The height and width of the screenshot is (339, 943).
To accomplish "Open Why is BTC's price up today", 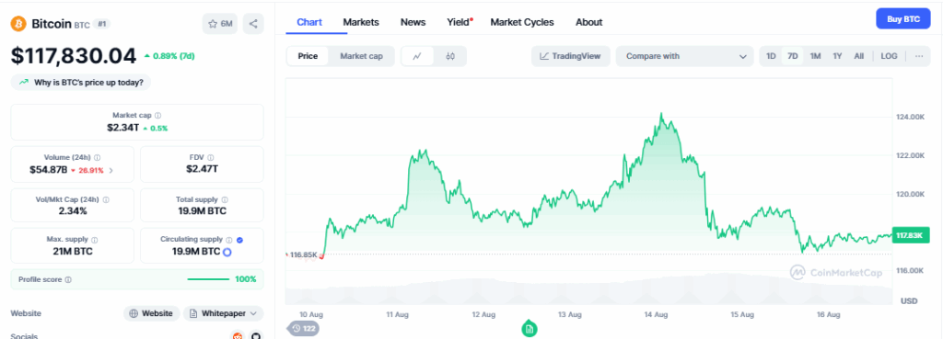I will (x=81, y=82).
